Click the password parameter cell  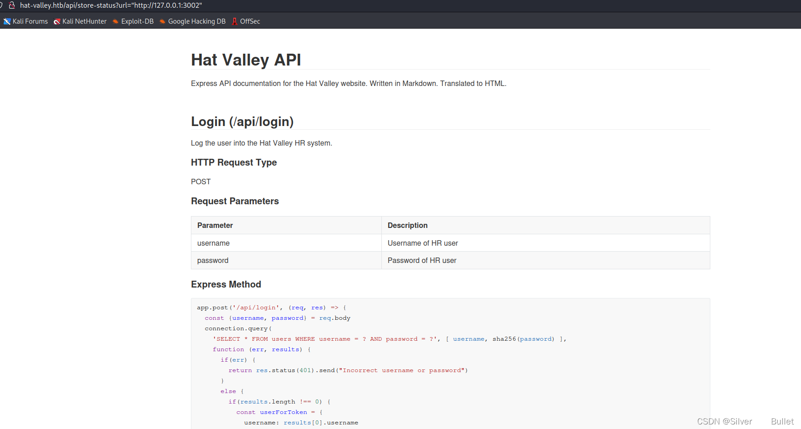(x=286, y=260)
